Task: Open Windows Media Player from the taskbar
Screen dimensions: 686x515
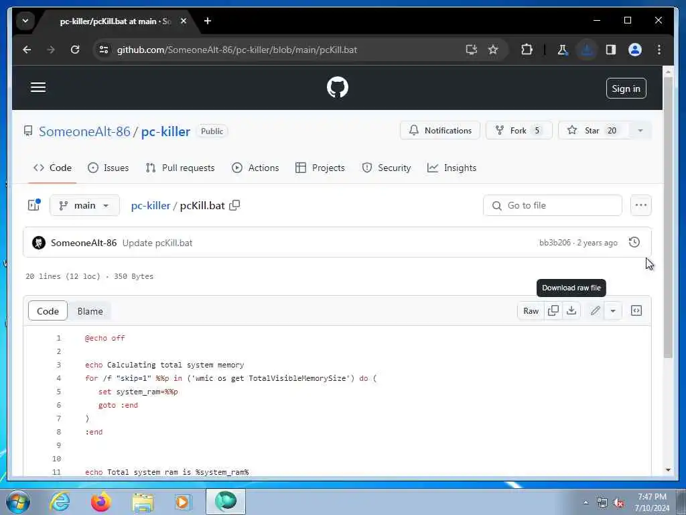Action: tap(183, 502)
